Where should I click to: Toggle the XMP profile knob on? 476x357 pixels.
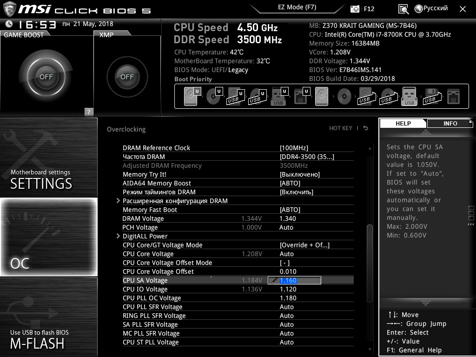pyautogui.click(x=127, y=77)
